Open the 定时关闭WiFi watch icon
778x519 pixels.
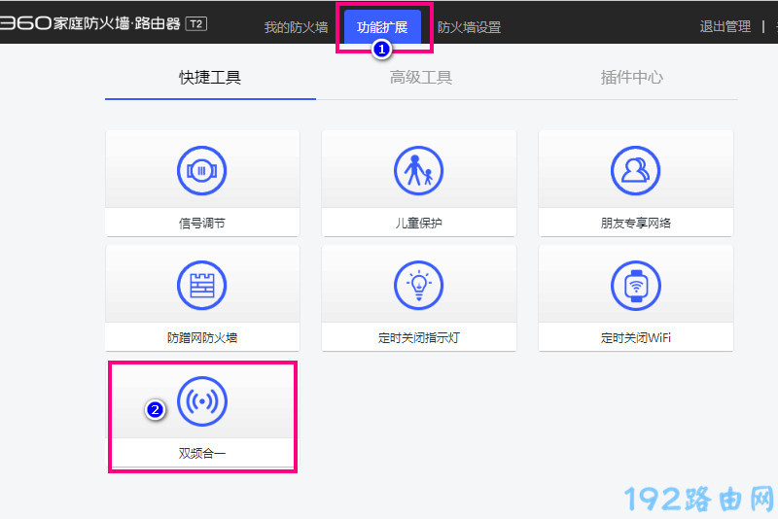coord(635,286)
